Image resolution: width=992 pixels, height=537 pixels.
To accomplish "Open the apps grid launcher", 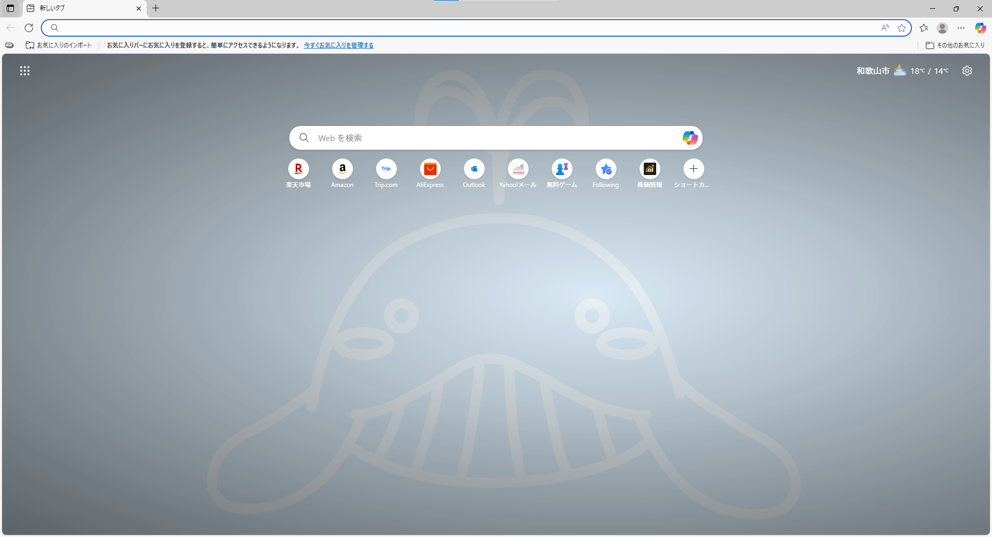I will click(x=25, y=71).
